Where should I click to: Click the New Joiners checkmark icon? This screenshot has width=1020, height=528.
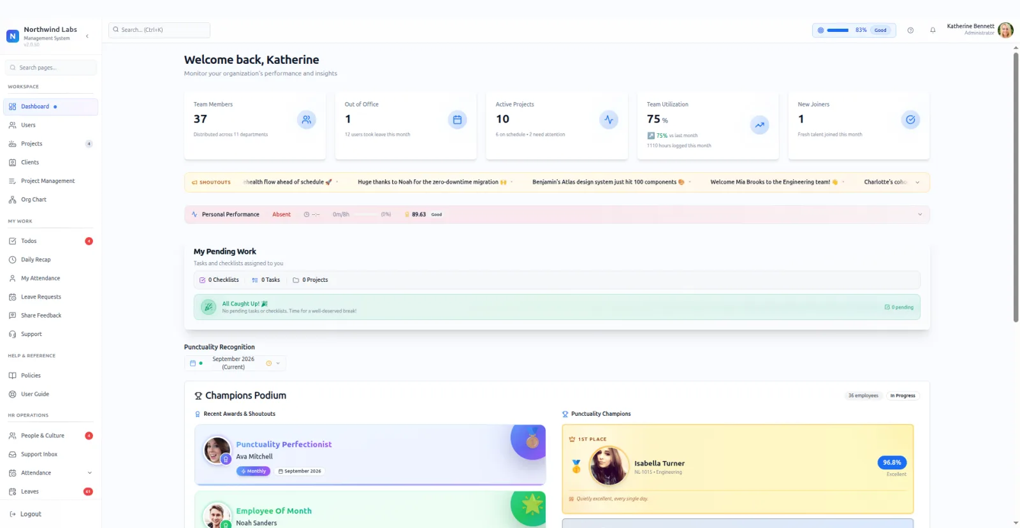pos(910,119)
